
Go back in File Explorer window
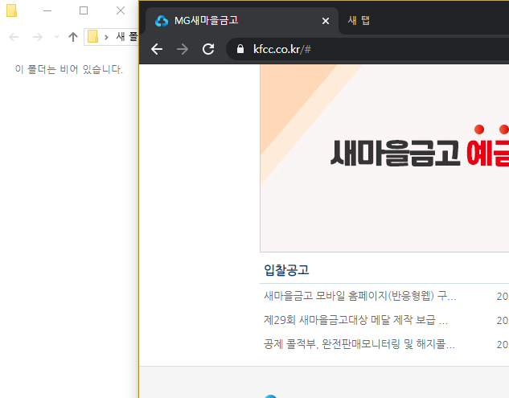tap(14, 37)
